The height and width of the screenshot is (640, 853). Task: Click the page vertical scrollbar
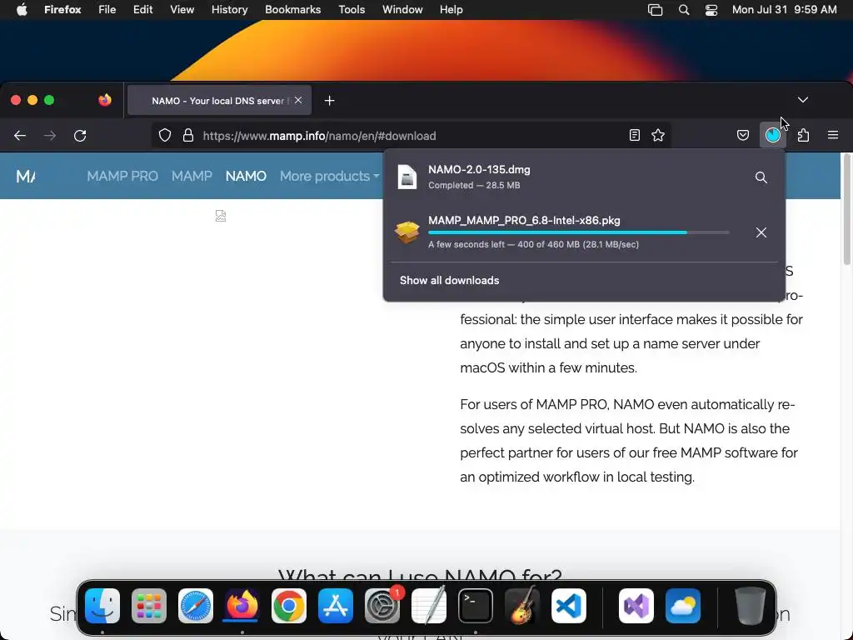pos(846,209)
